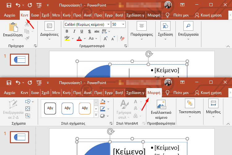Toggle Strikethrough abc formatting
This screenshot has width=232, height=155.
tap(97, 31)
